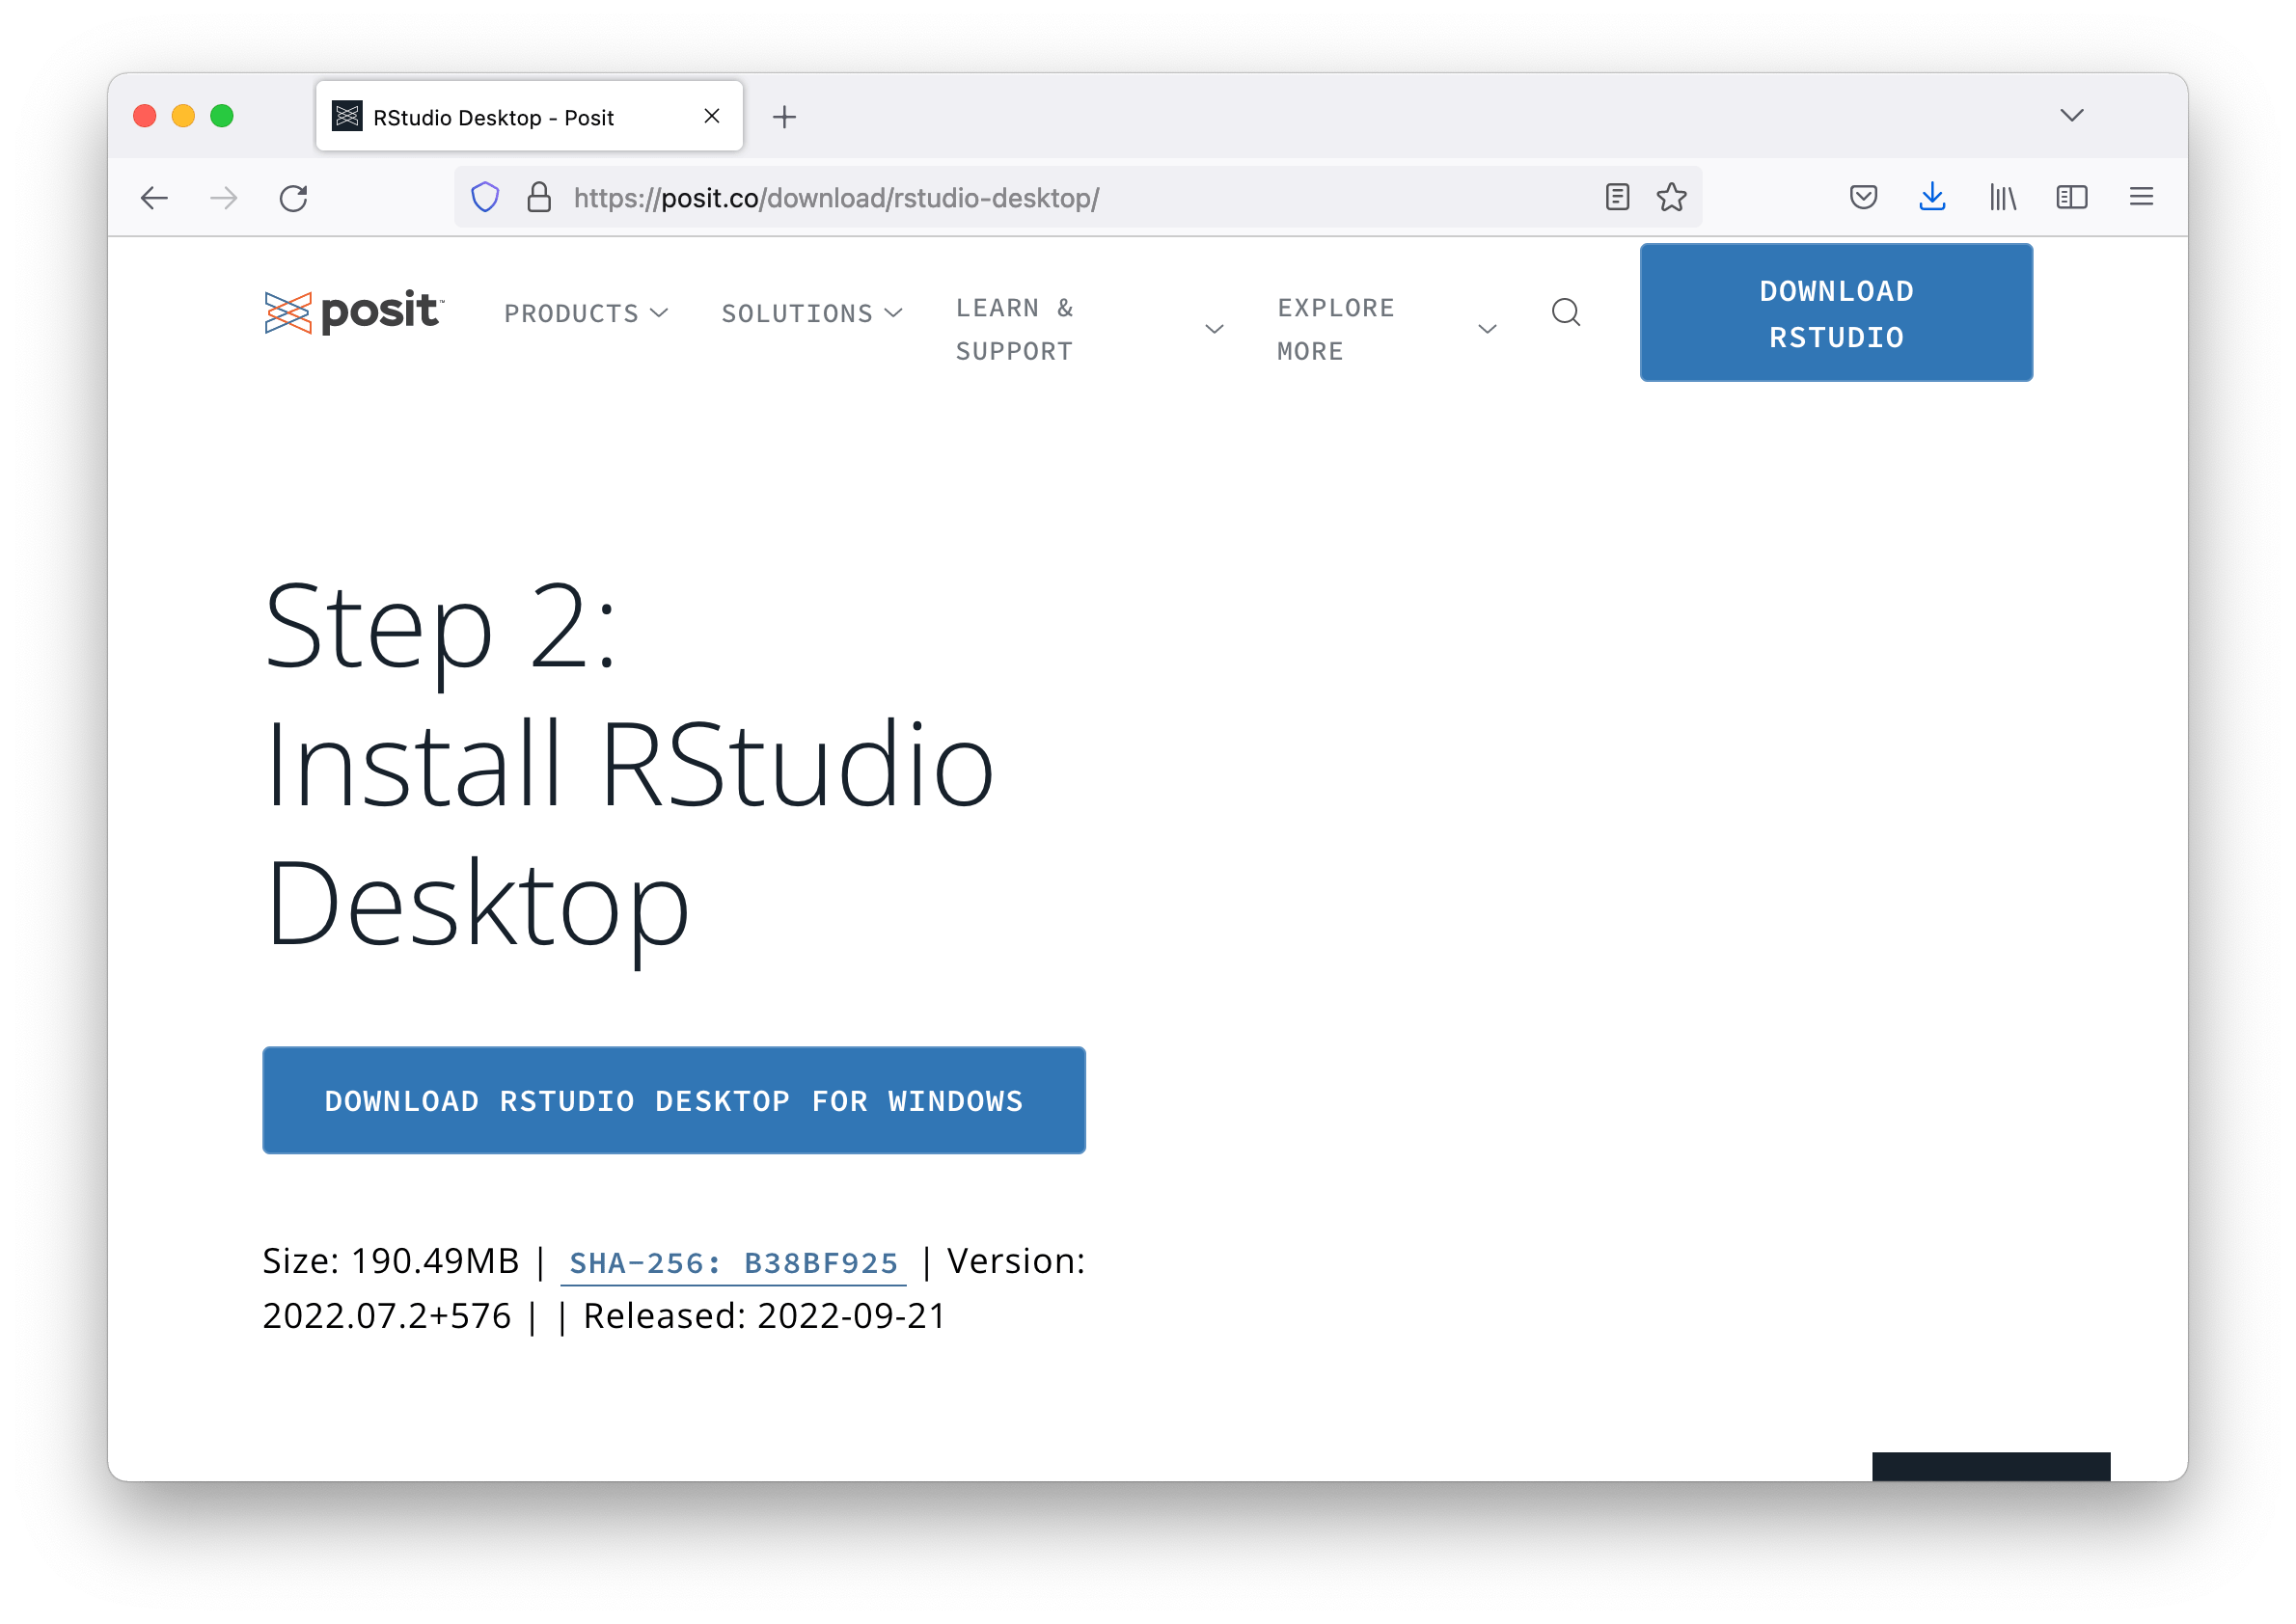This screenshot has height=1624, width=2296.
Task: Click the Download RStudio button
Action: [1835, 312]
